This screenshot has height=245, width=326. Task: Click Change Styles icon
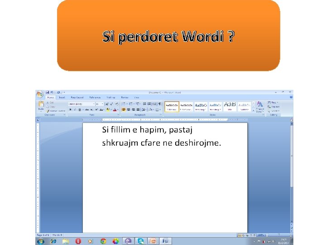pyautogui.click(x=260, y=107)
